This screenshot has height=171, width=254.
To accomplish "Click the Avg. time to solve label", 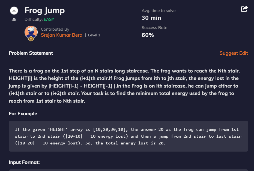I will (x=159, y=11).
